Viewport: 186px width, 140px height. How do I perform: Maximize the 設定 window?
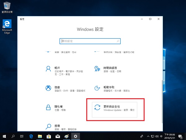click(x=150, y=19)
